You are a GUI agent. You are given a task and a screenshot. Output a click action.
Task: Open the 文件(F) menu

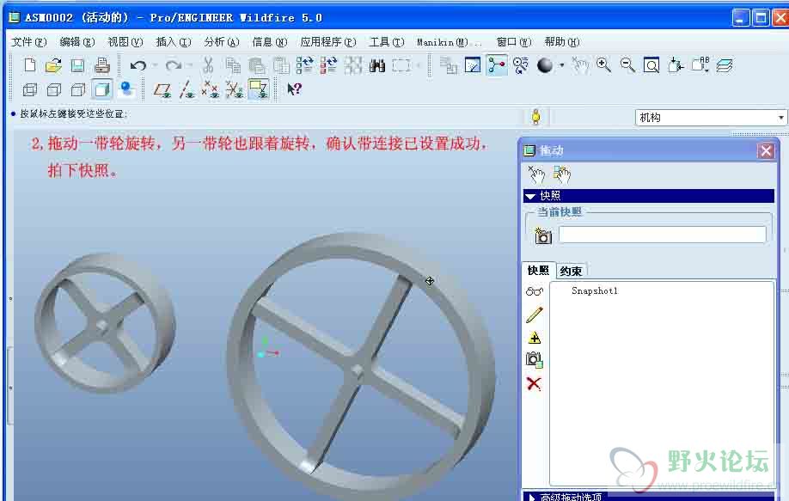(28, 42)
